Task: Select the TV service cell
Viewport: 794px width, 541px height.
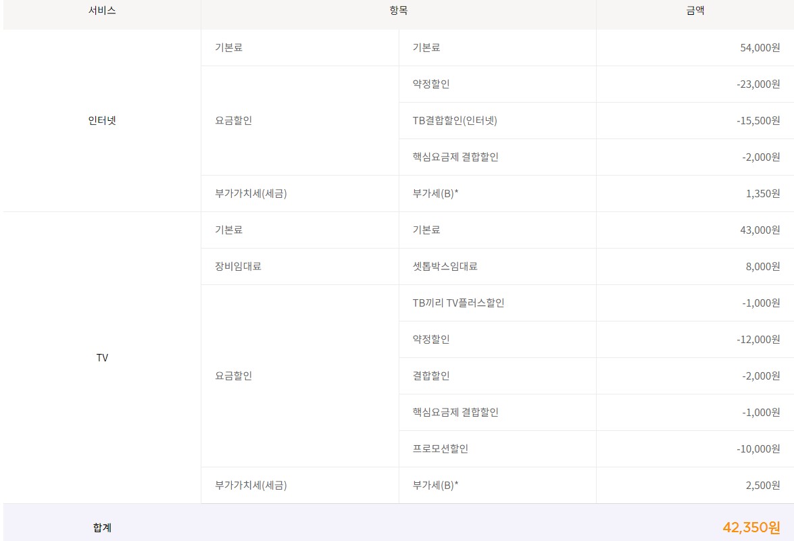Action: (102, 358)
